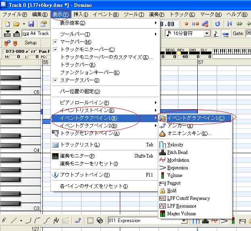The image size is (251, 231).
Task: Select the freehand pencil tool
Action: click(x=4, y=221)
